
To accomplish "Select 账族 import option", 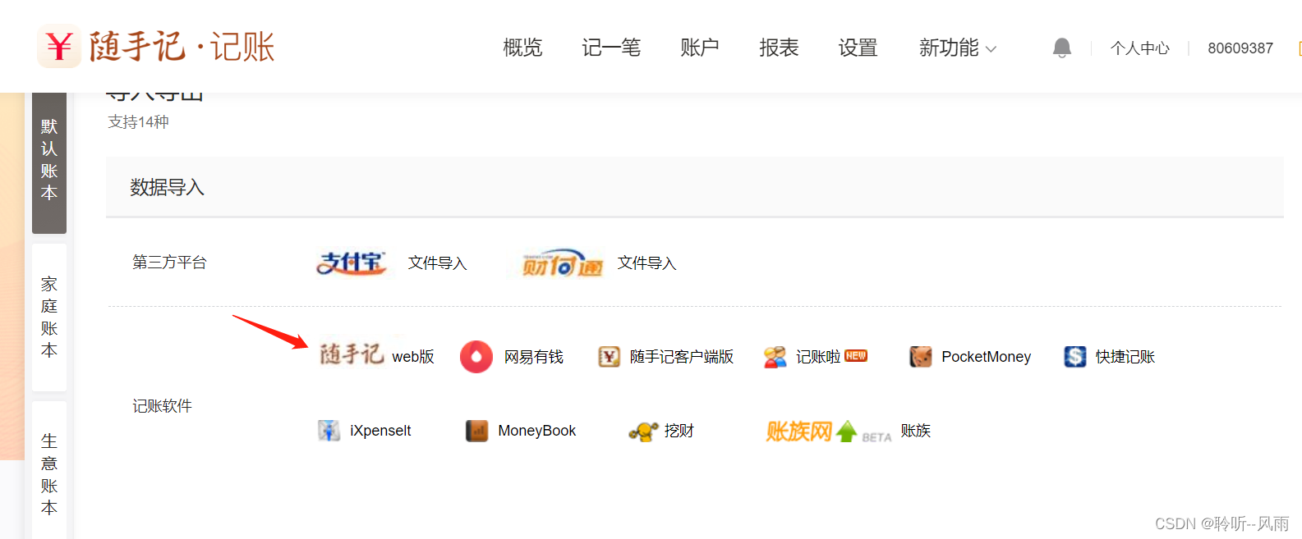I will pyautogui.click(x=915, y=431).
